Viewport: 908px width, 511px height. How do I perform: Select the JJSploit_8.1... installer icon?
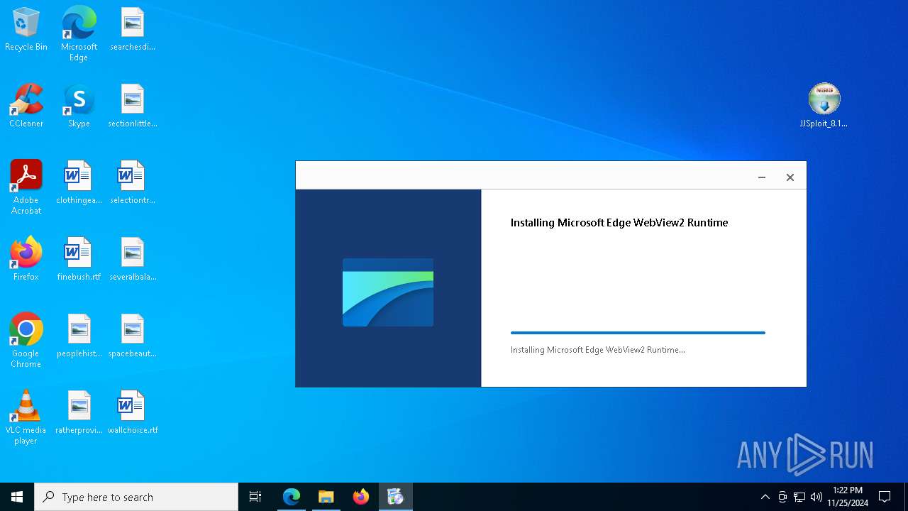pos(824,106)
